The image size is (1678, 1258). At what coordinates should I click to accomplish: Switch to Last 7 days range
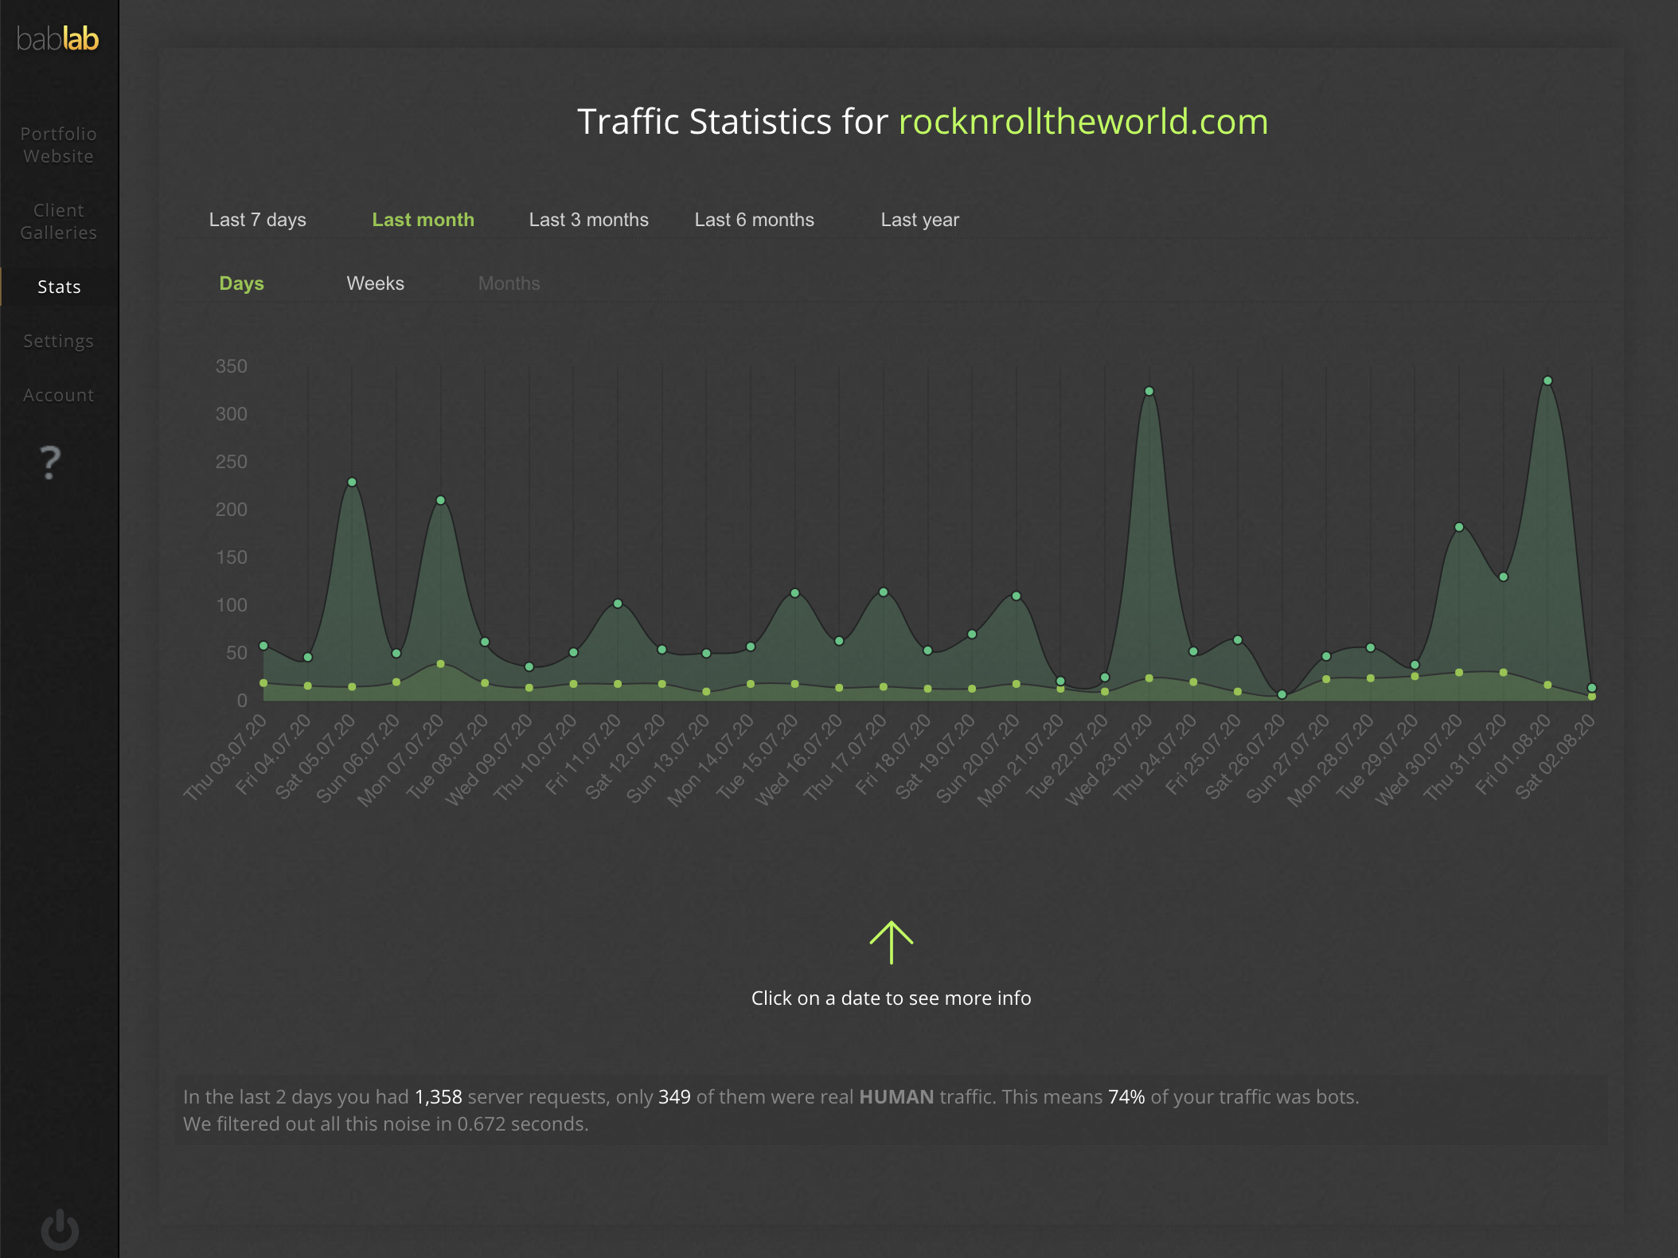pyautogui.click(x=257, y=220)
